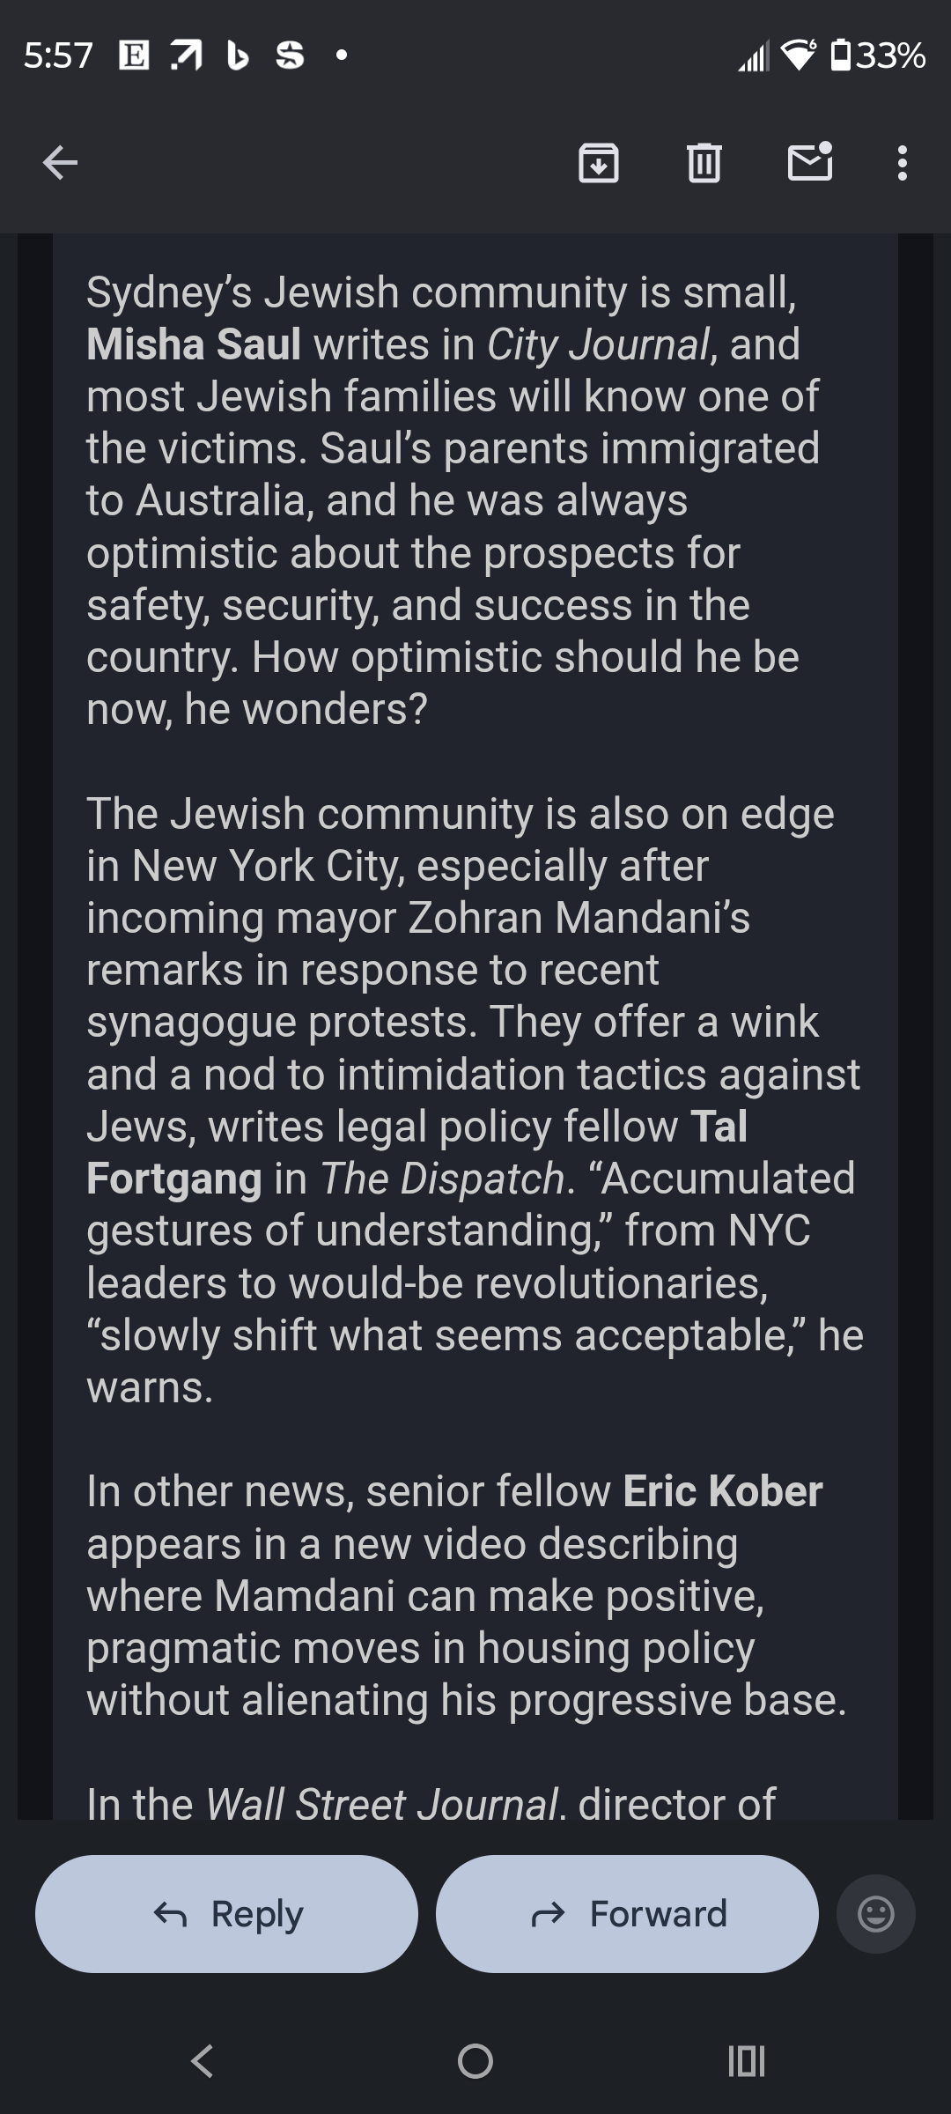Tap the status bar clock
The height and width of the screenshot is (2114, 951).
point(58,55)
